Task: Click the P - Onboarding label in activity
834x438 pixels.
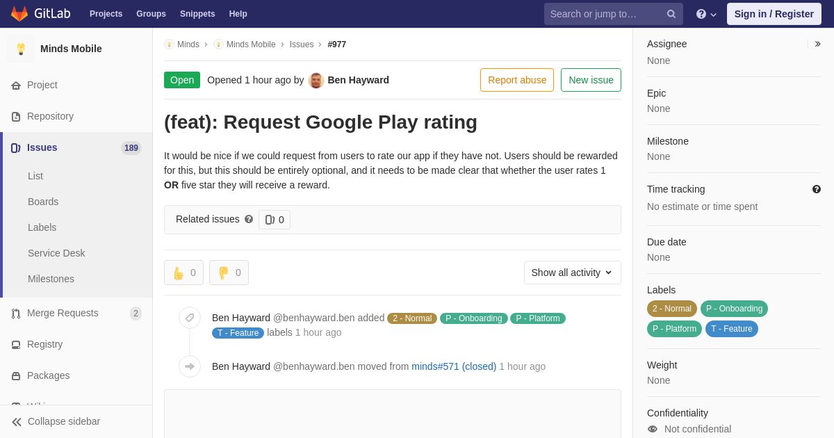Action: (474, 318)
